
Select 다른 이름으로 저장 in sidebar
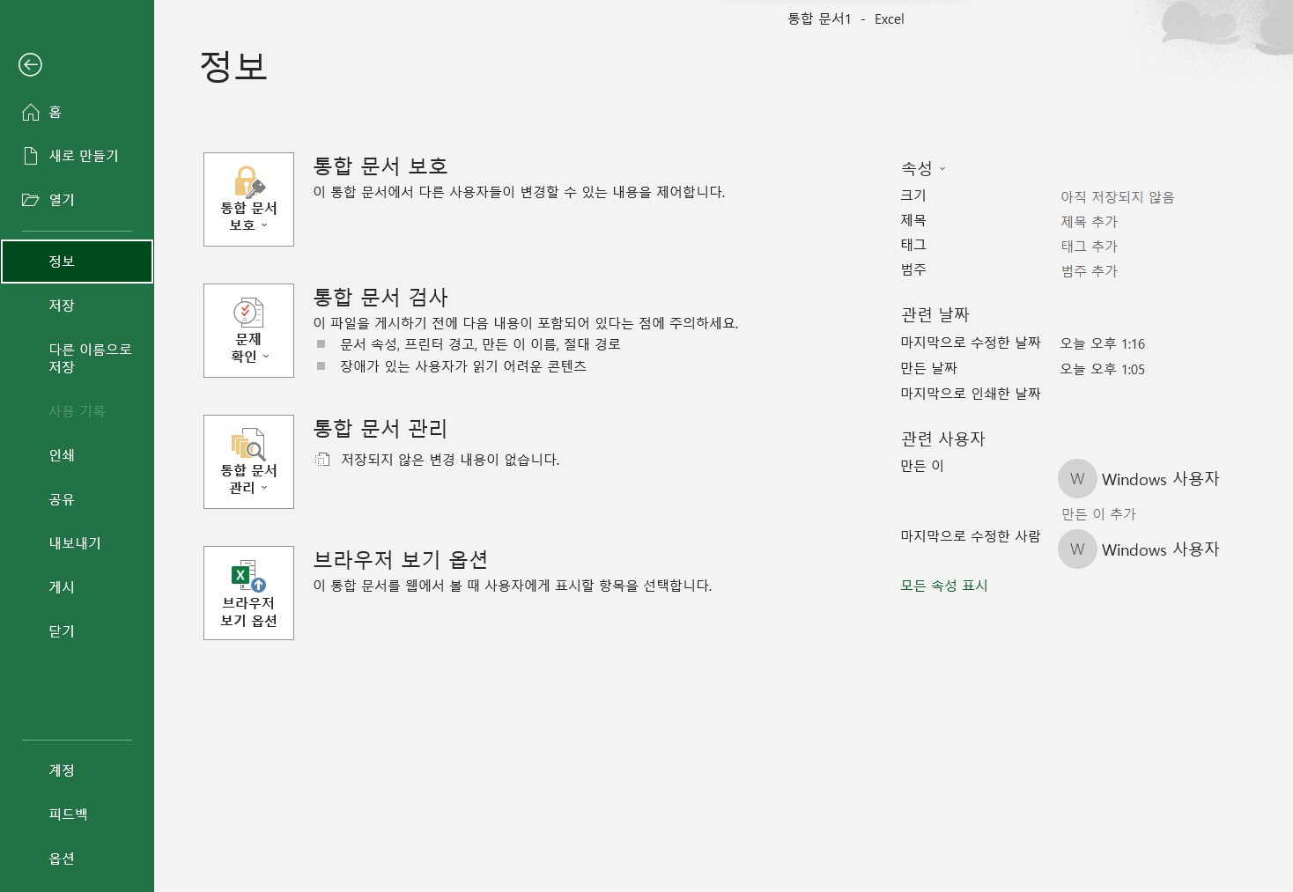(x=77, y=358)
